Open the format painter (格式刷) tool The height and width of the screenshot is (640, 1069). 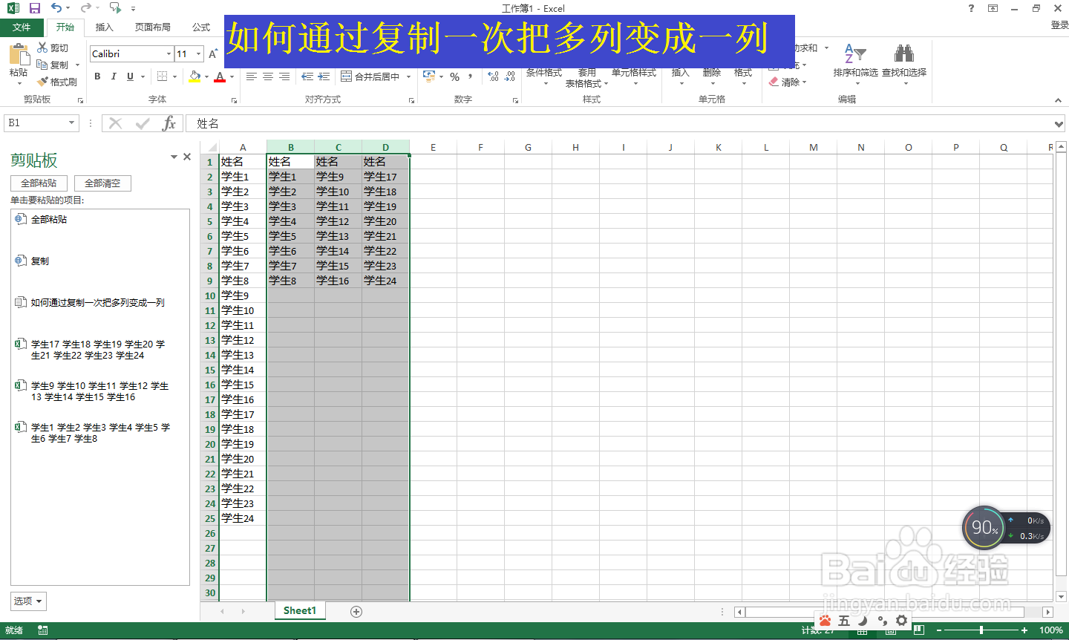click(59, 82)
